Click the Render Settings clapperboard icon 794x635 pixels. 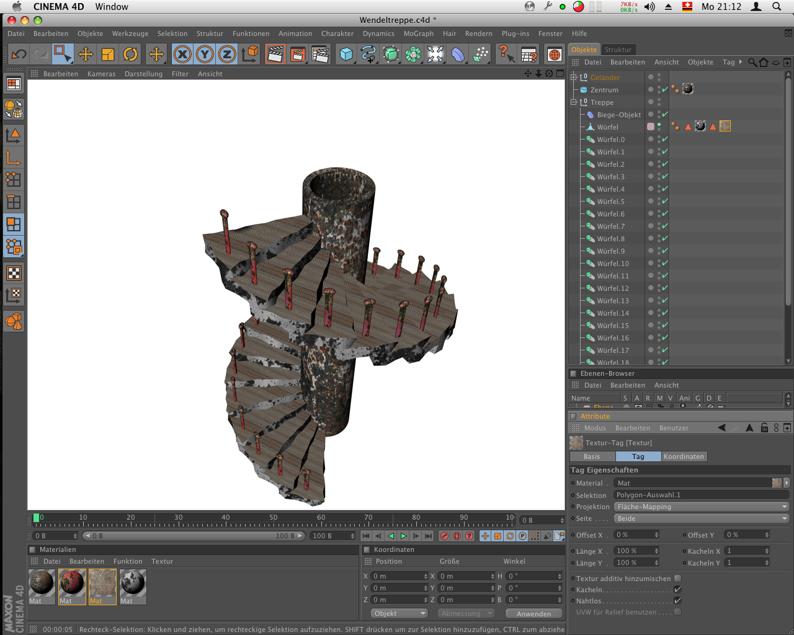pyautogui.click(x=320, y=55)
